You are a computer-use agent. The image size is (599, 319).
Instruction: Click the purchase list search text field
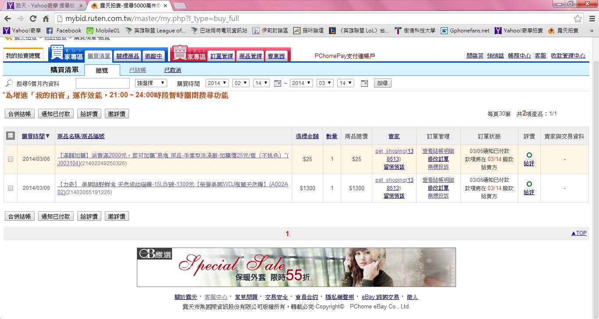[x=103, y=83]
